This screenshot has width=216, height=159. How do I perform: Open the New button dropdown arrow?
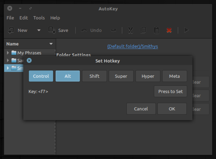38,30
